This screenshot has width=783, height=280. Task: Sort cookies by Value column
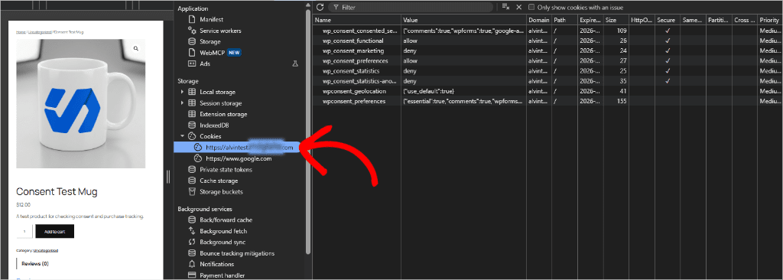click(x=463, y=20)
